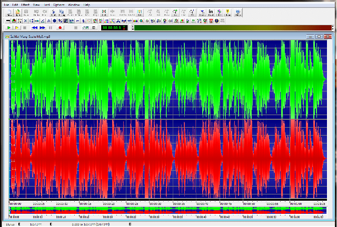Click the green-to-red level meter bar
Image resolution: width=337 pixels, height=227 pixels.
pyautogui.click(x=232, y=27)
